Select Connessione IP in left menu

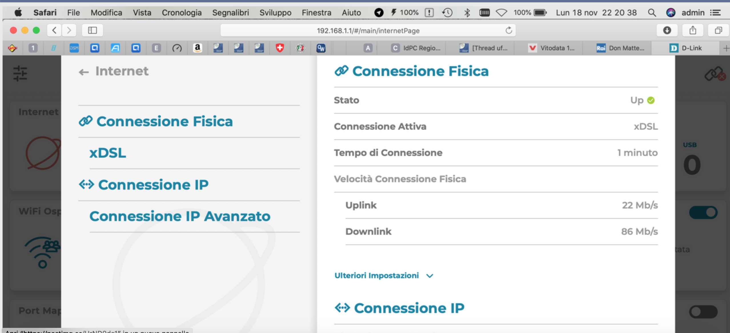click(153, 185)
